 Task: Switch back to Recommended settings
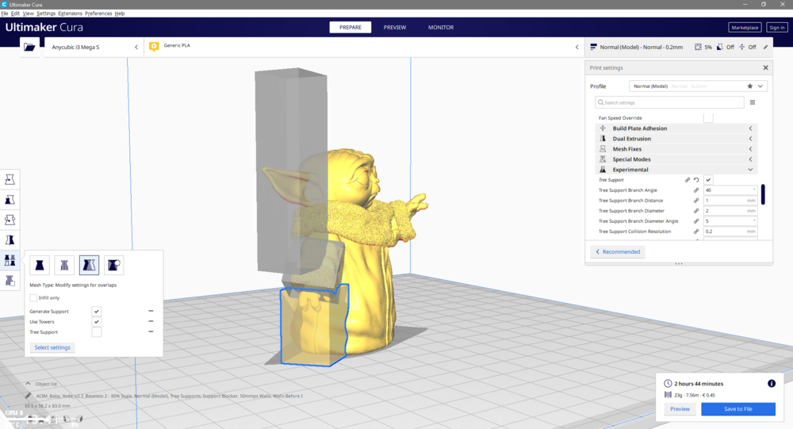point(618,251)
